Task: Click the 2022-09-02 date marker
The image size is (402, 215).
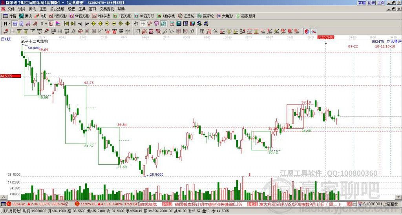Action: coord(326,37)
